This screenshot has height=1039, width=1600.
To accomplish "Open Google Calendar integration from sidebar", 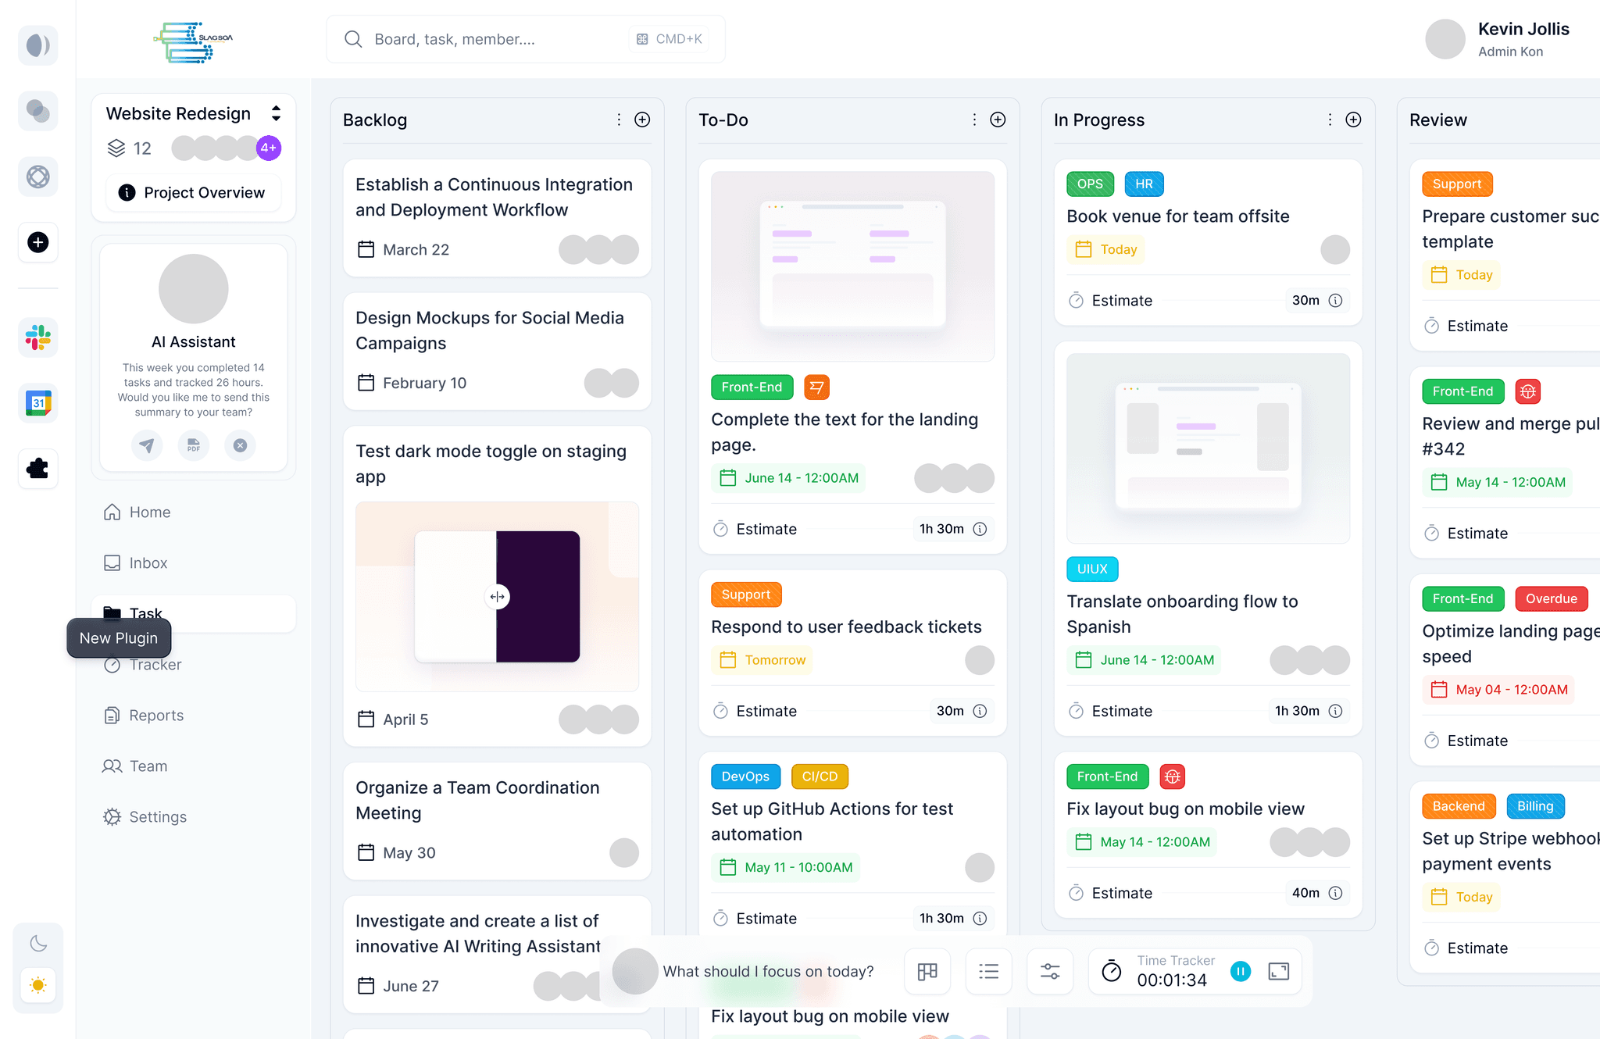I will click(x=37, y=403).
